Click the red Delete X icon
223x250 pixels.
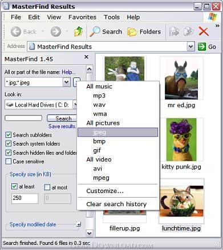click(x=204, y=31)
